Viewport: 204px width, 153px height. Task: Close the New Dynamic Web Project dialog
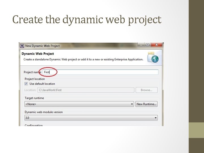click(157, 45)
